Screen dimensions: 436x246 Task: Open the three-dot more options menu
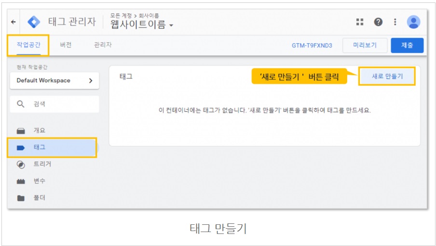point(395,22)
